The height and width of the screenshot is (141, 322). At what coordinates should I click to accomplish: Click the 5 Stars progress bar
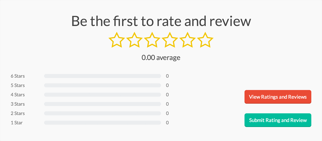click(102, 85)
